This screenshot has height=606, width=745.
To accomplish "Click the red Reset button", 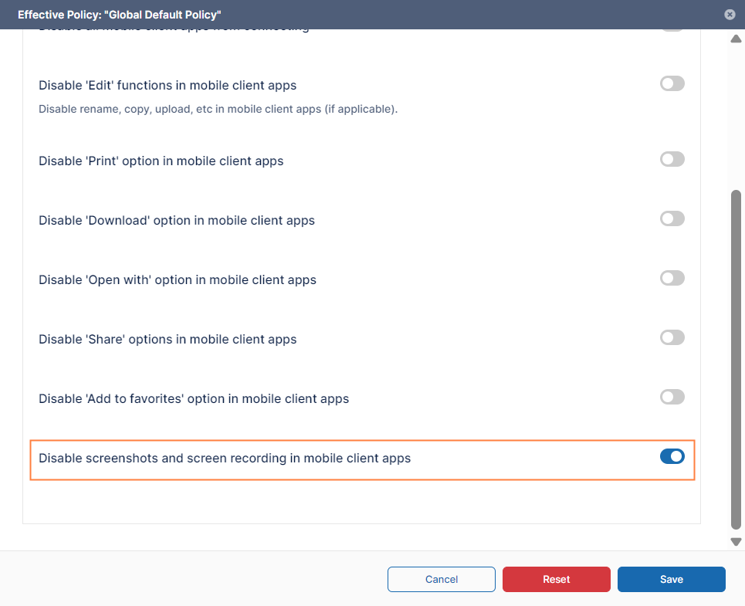I will click(x=557, y=580).
